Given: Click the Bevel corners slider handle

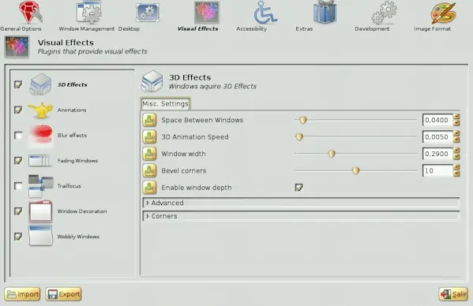Looking at the screenshot, I should [x=355, y=171].
